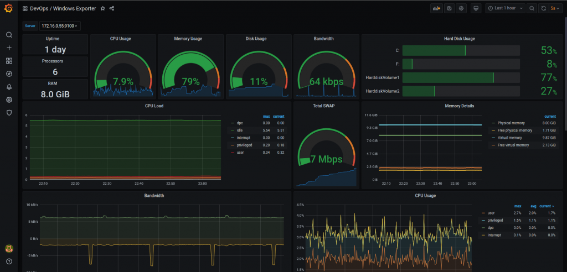This screenshot has width=567, height=272.
Task: Star the Windows Exporter dashboard
Action: click(x=102, y=8)
